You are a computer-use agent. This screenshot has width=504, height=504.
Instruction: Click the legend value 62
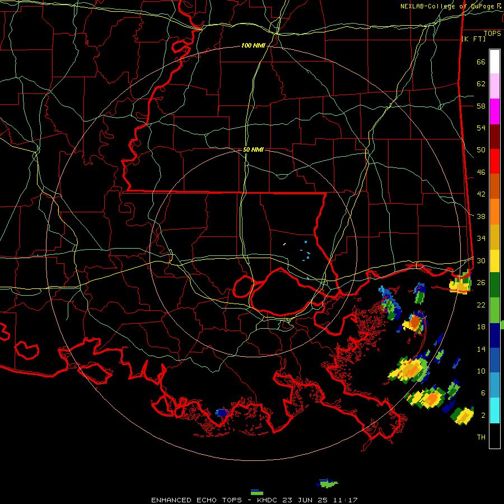[481, 84]
